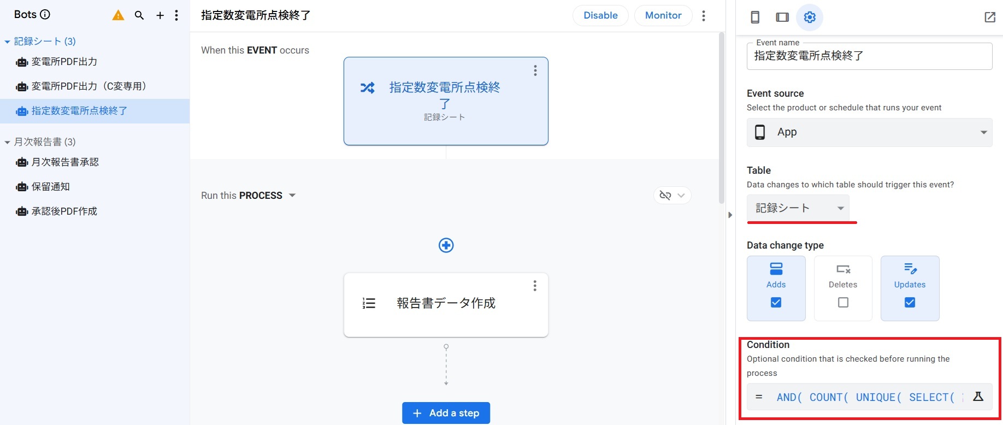Open the Table 記録シート dropdown
The image size is (1003, 425).
point(798,208)
